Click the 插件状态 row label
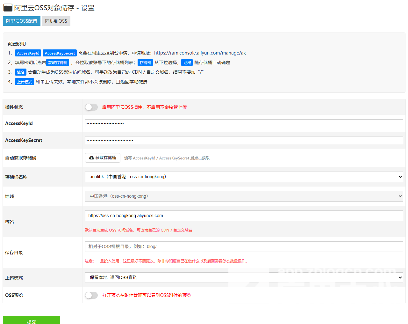Image resolution: width=408 pixels, height=324 pixels. tap(14, 107)
